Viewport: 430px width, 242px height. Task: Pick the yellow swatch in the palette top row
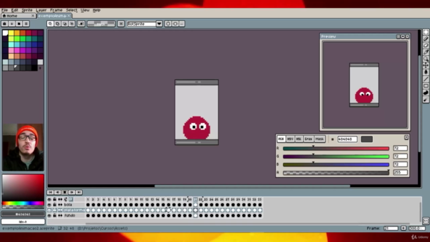point(11,33)
